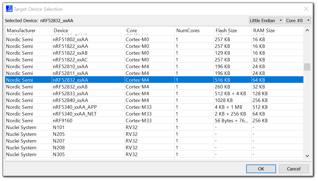
Task: Select the highlighted nRF52832_xxAA row
Action: [x=154, y=80]
